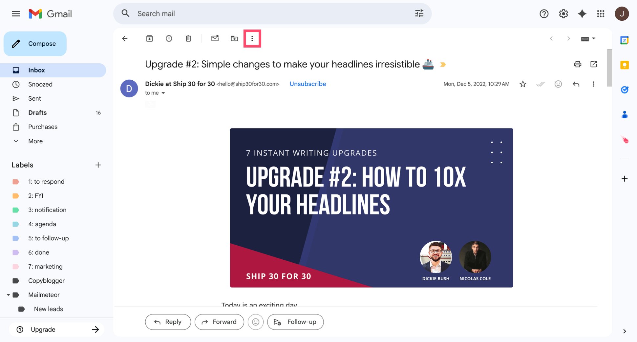Open the highlighted three-dot more options

[252, 38]
